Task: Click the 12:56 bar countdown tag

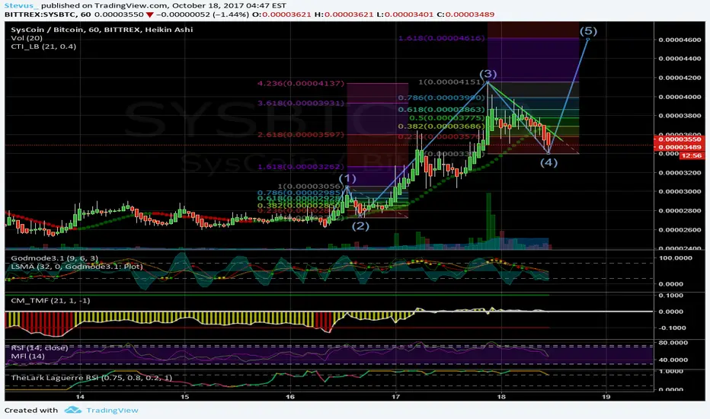Action: tap(691, 155)
